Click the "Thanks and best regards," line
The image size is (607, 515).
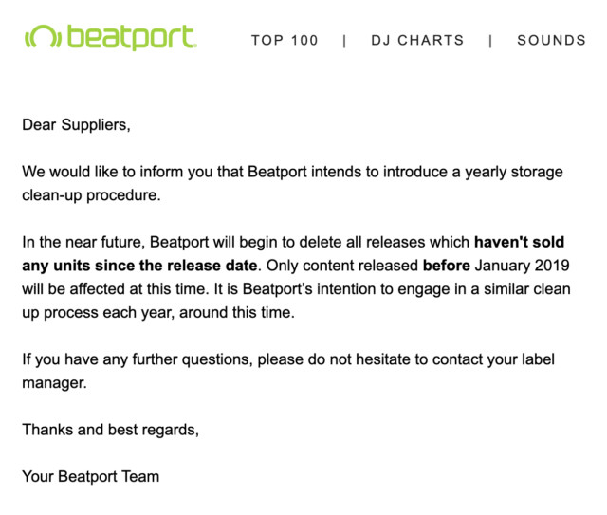[111, 429]
